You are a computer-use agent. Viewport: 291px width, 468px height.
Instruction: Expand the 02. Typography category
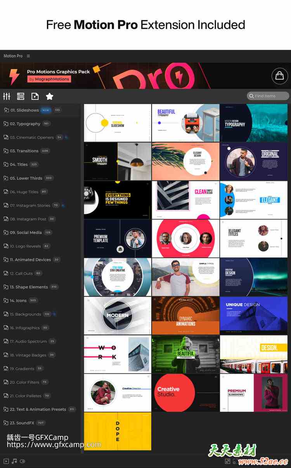tap(26, 124)
